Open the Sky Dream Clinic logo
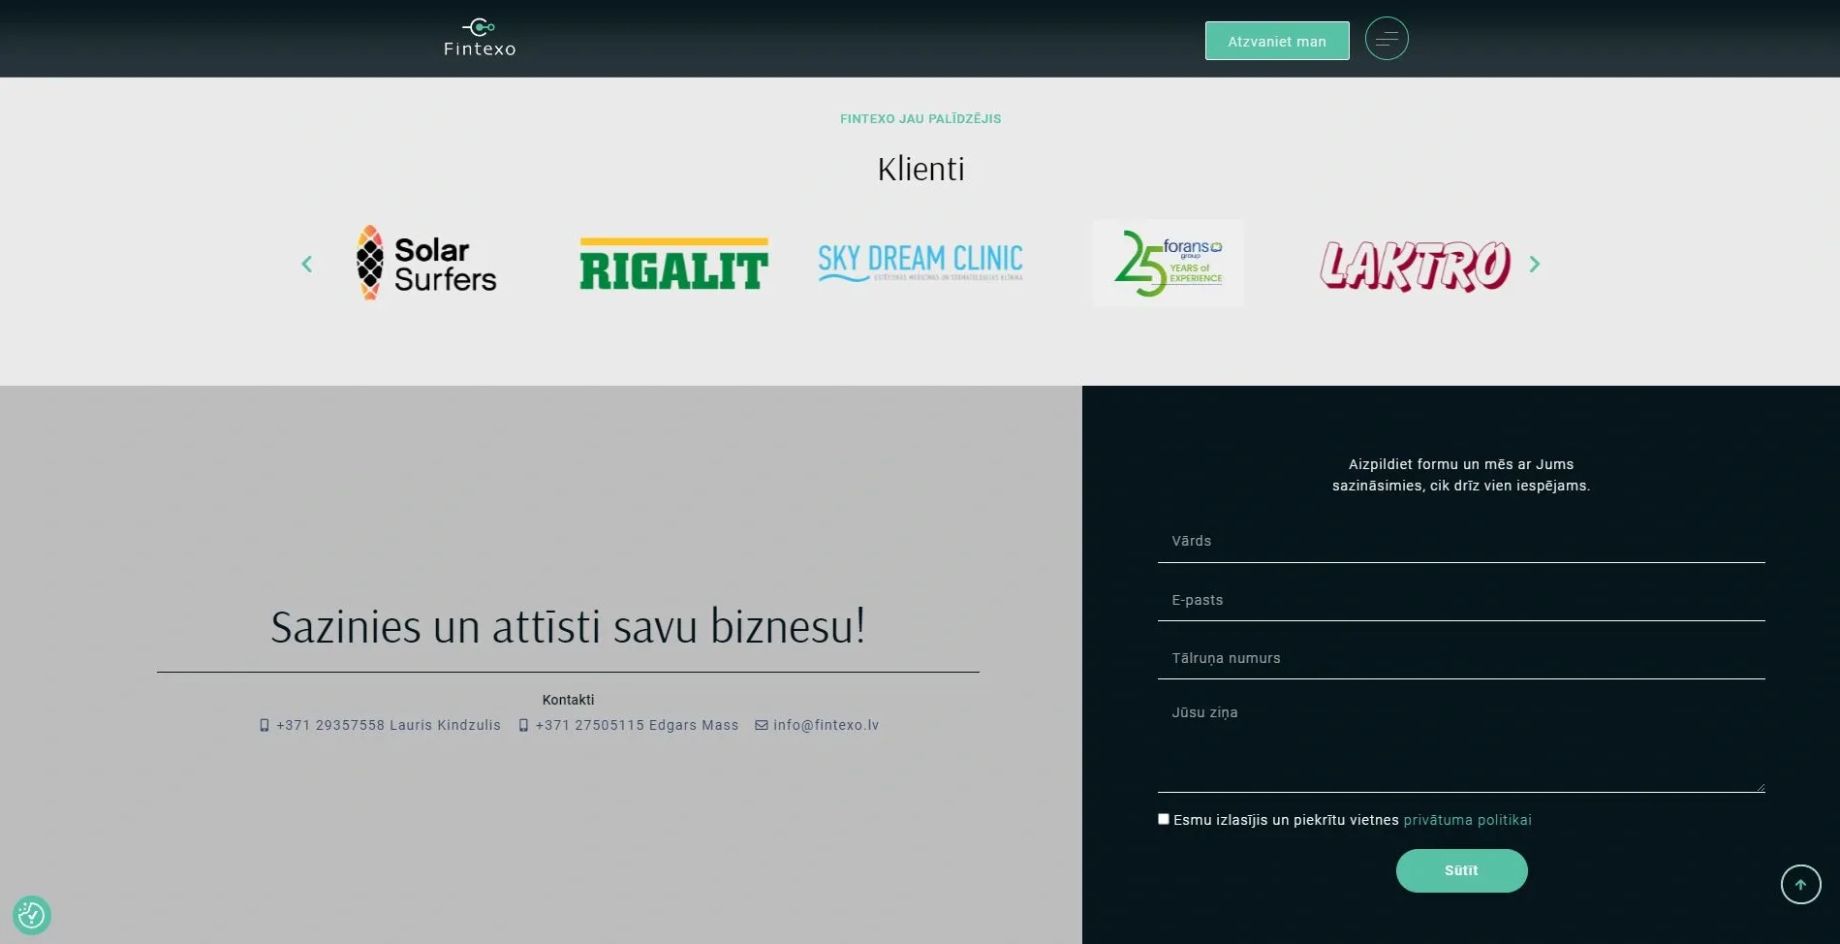Image resolution: width=1840 pixels, height=944 pixels. pyautogui.click(x=920, y=263)
